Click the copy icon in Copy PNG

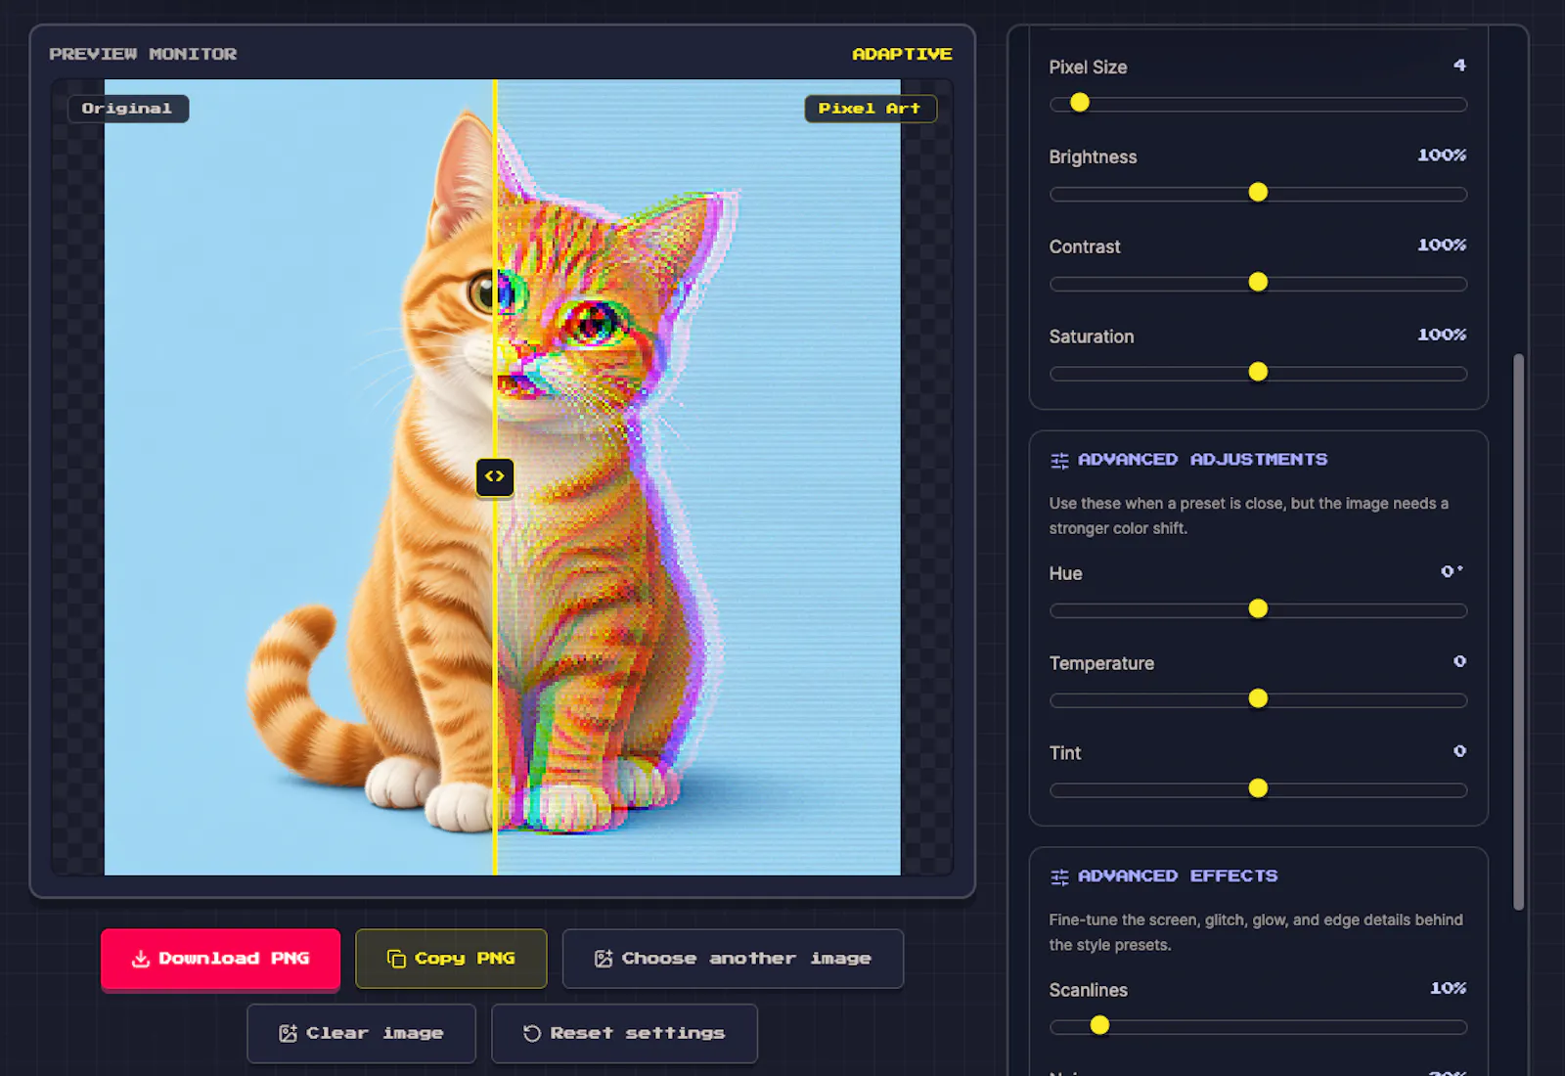click(x=396, y=959)
